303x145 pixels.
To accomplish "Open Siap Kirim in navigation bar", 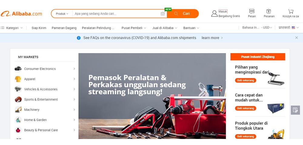I will tap(39, 28).
